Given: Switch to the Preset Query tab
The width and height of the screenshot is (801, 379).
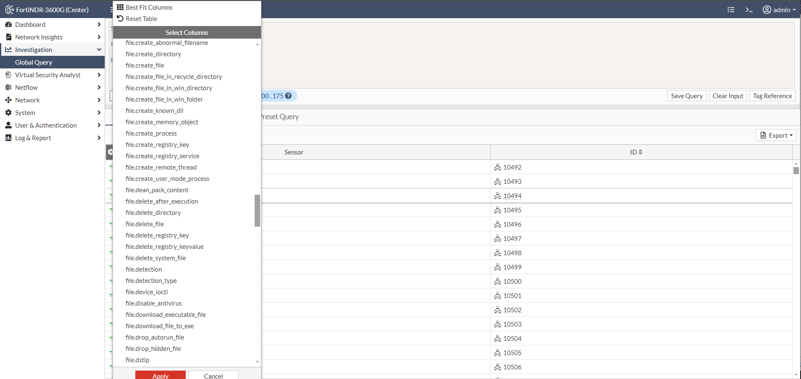Looking at the screenshot, I should point(279,117).
